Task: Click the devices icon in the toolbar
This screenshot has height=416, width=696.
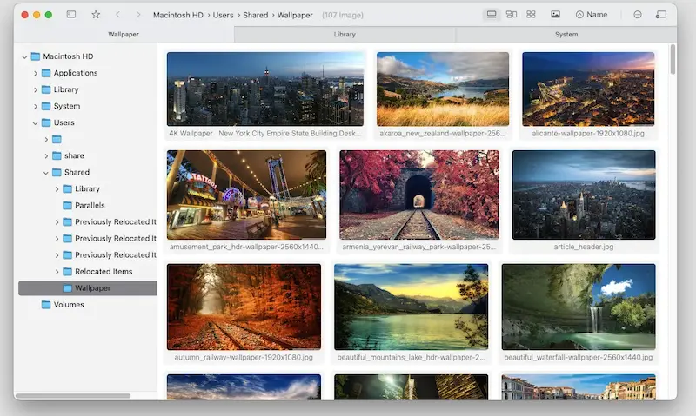Action: point(661,15)
